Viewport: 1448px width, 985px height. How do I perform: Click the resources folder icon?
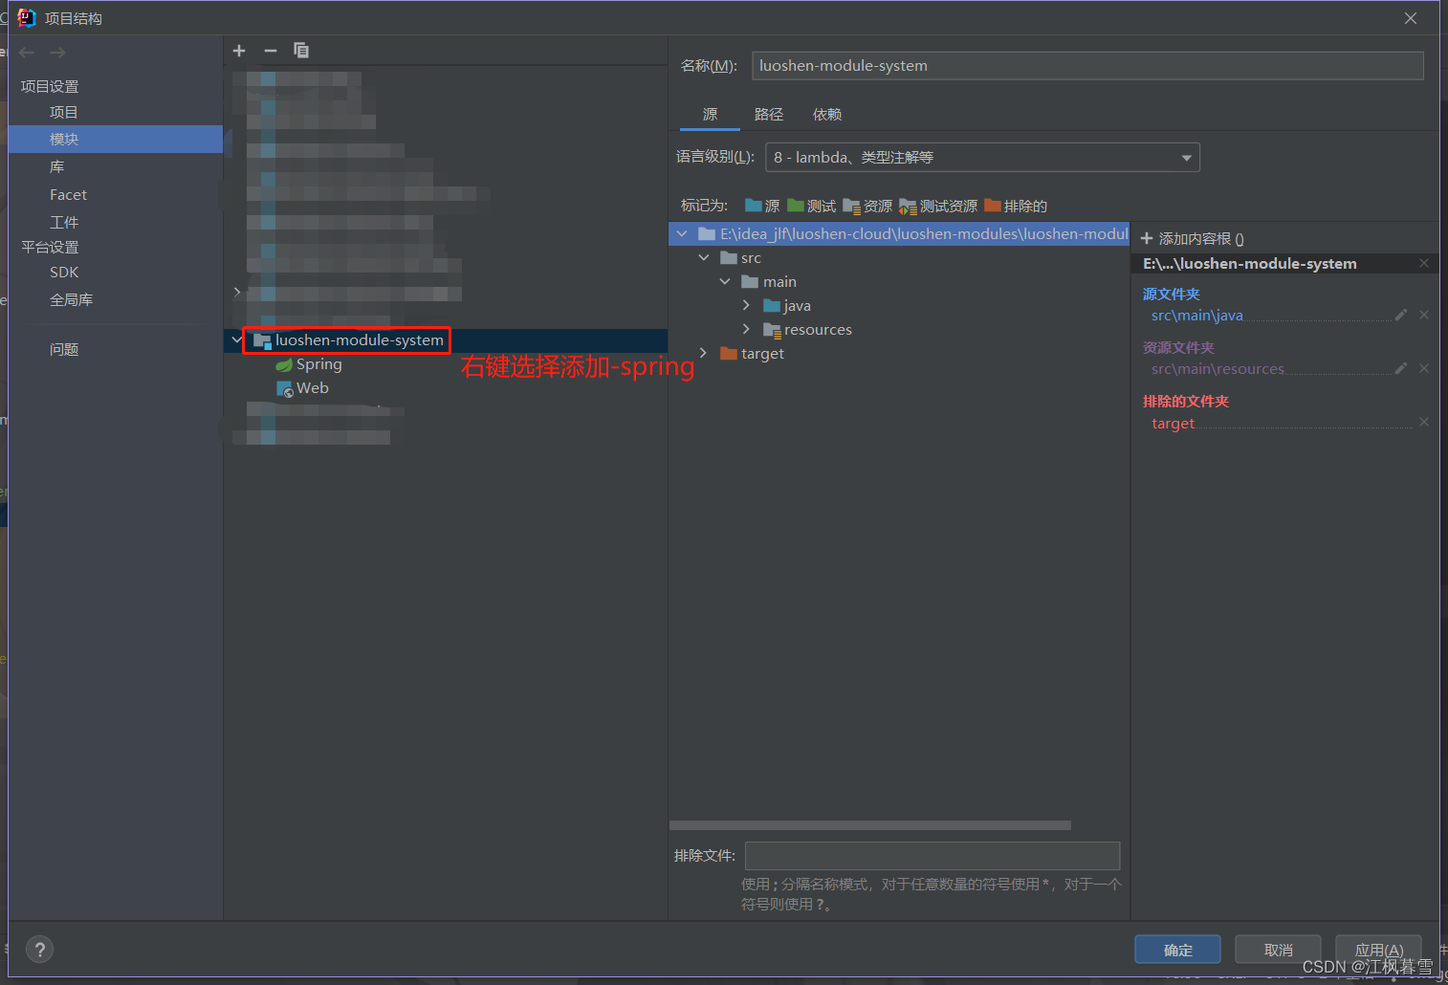tap(772, 330)
